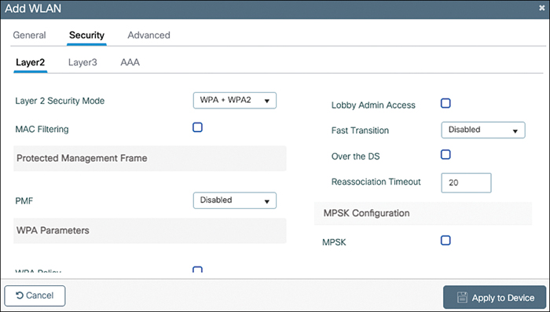Expand the Fast Transition dropdown
This screenshot has width=550, height=312.
click(483, 130)
